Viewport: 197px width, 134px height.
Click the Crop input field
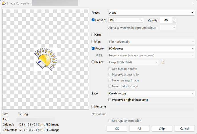tap(152, 34)
